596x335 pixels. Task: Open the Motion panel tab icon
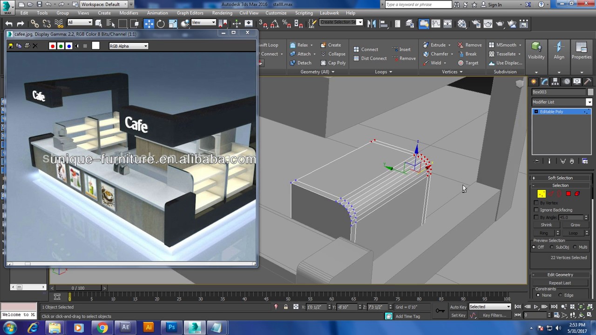(567, 81)
